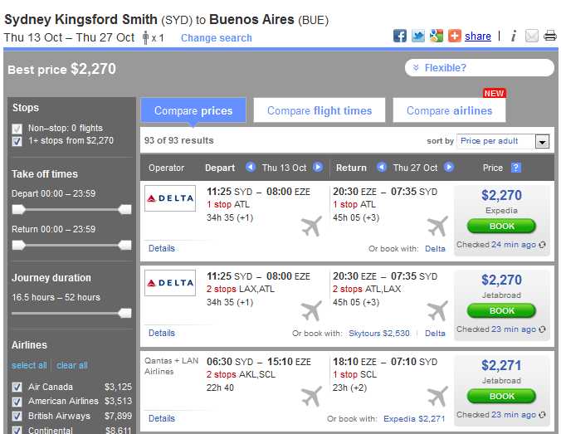Book second result with Delta link
Image resolution: width=561 pixels, height=434 pixels.
[435, 334]
